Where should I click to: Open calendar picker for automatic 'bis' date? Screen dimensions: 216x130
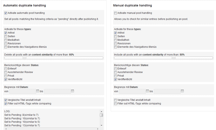[x=73, y=91]
